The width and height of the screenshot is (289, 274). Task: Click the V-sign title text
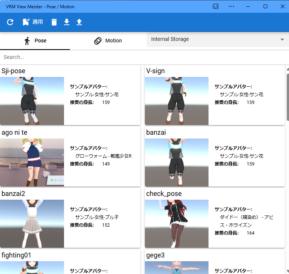pyautogui.click(x=155, y=71)
